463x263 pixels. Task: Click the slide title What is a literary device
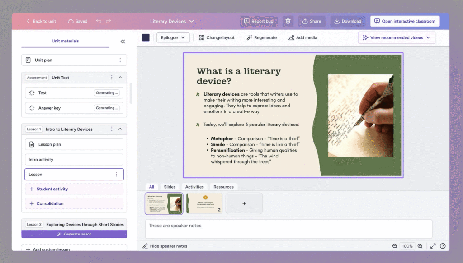(x=239, y=76)
